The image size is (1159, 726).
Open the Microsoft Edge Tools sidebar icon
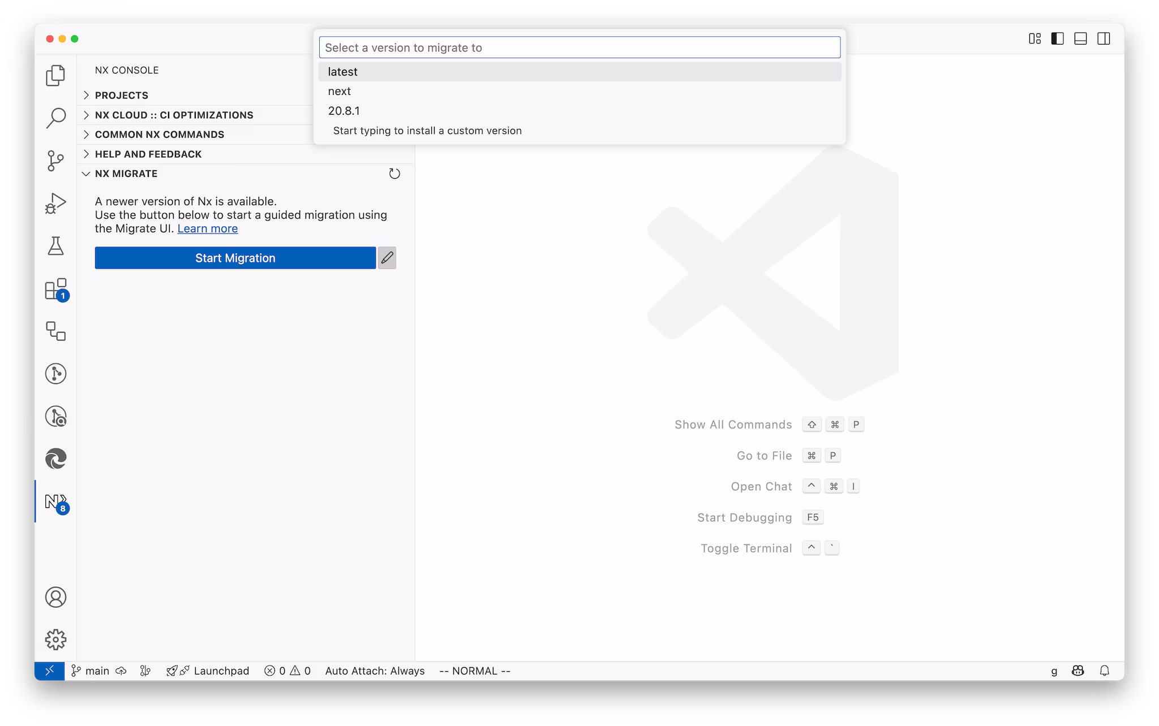pyautogui.click(x=55, y=459)
